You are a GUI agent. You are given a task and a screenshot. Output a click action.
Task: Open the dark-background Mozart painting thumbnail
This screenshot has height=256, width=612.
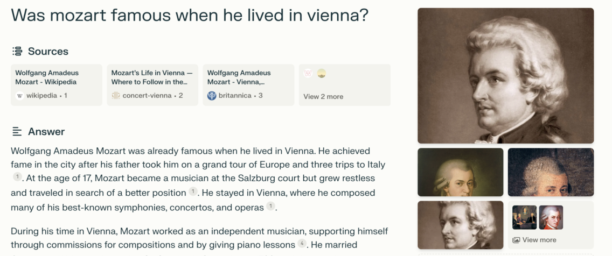point(461,172)
